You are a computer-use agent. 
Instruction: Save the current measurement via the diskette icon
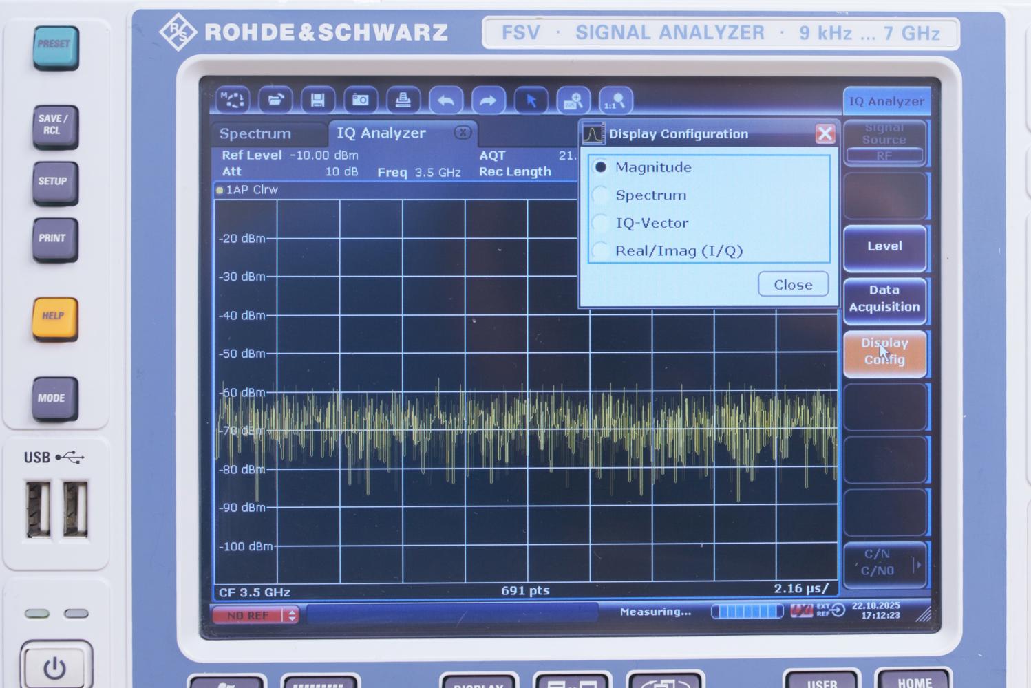[x=317, y=100]
